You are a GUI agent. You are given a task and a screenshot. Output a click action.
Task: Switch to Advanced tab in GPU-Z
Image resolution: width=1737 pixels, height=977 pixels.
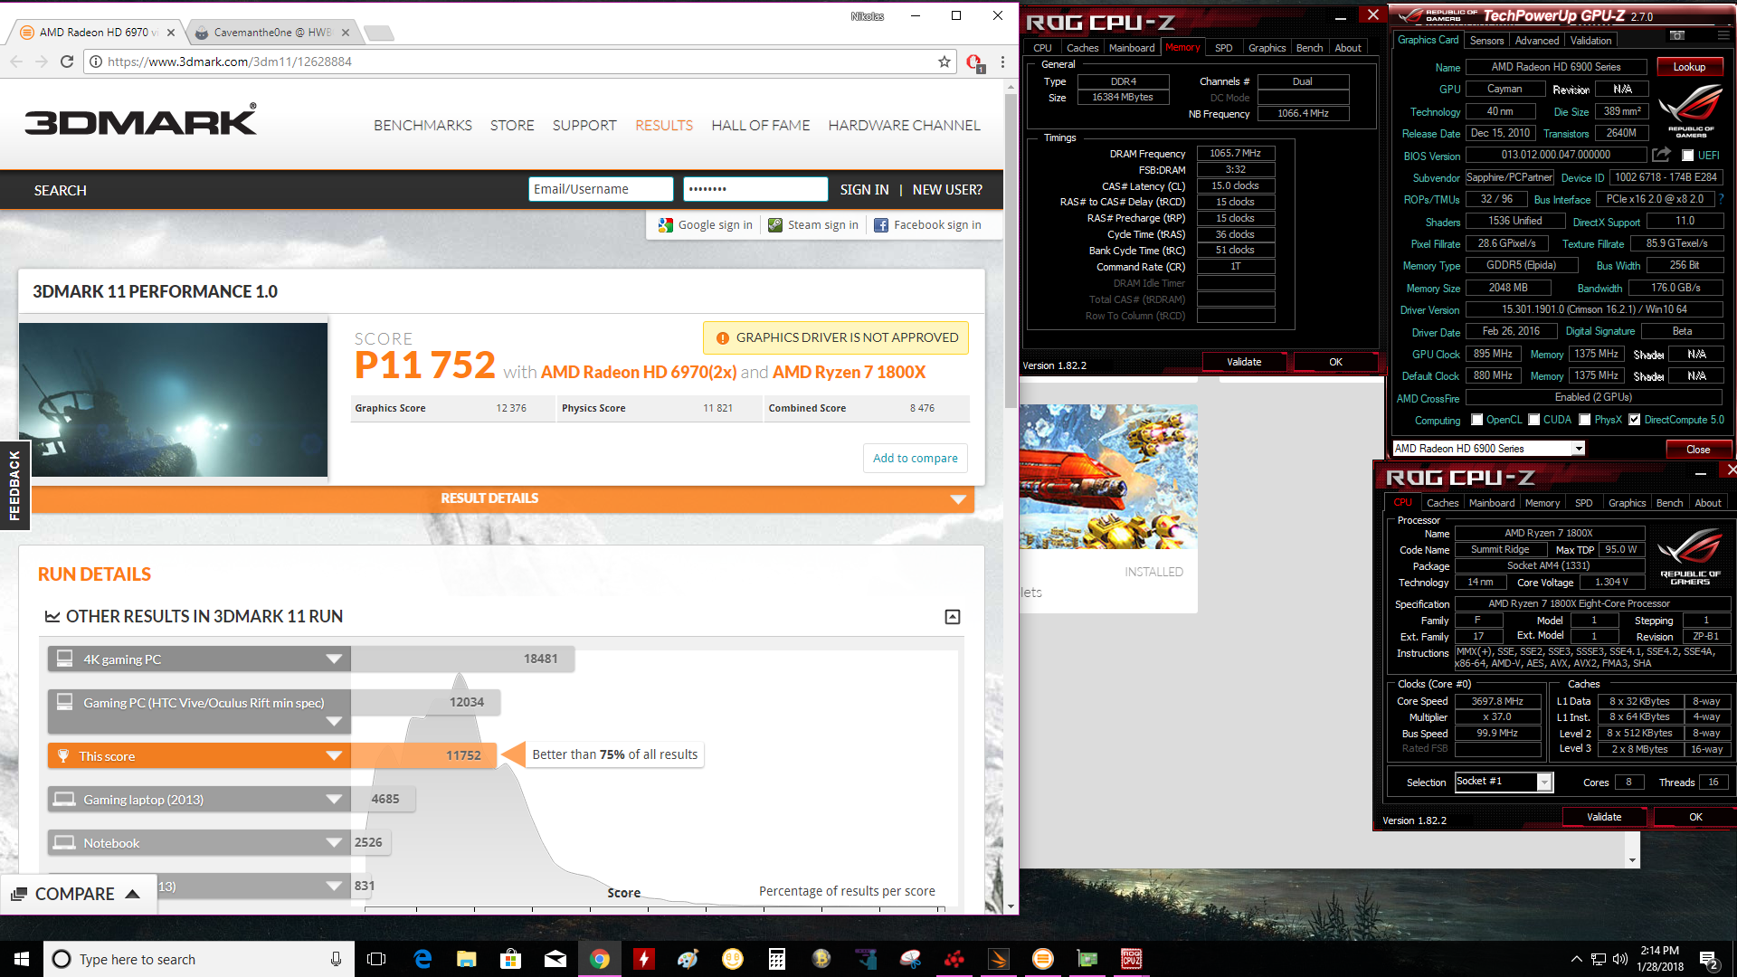[x=1536, y=41]
